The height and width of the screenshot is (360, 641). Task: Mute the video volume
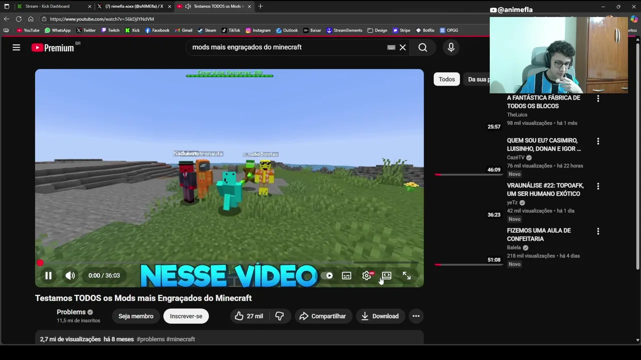(x=70, y=275)
